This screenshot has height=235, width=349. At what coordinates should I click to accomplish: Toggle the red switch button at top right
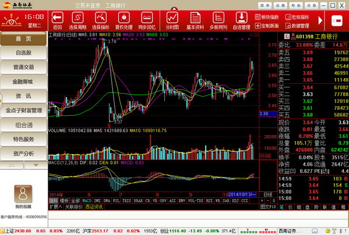337,21
